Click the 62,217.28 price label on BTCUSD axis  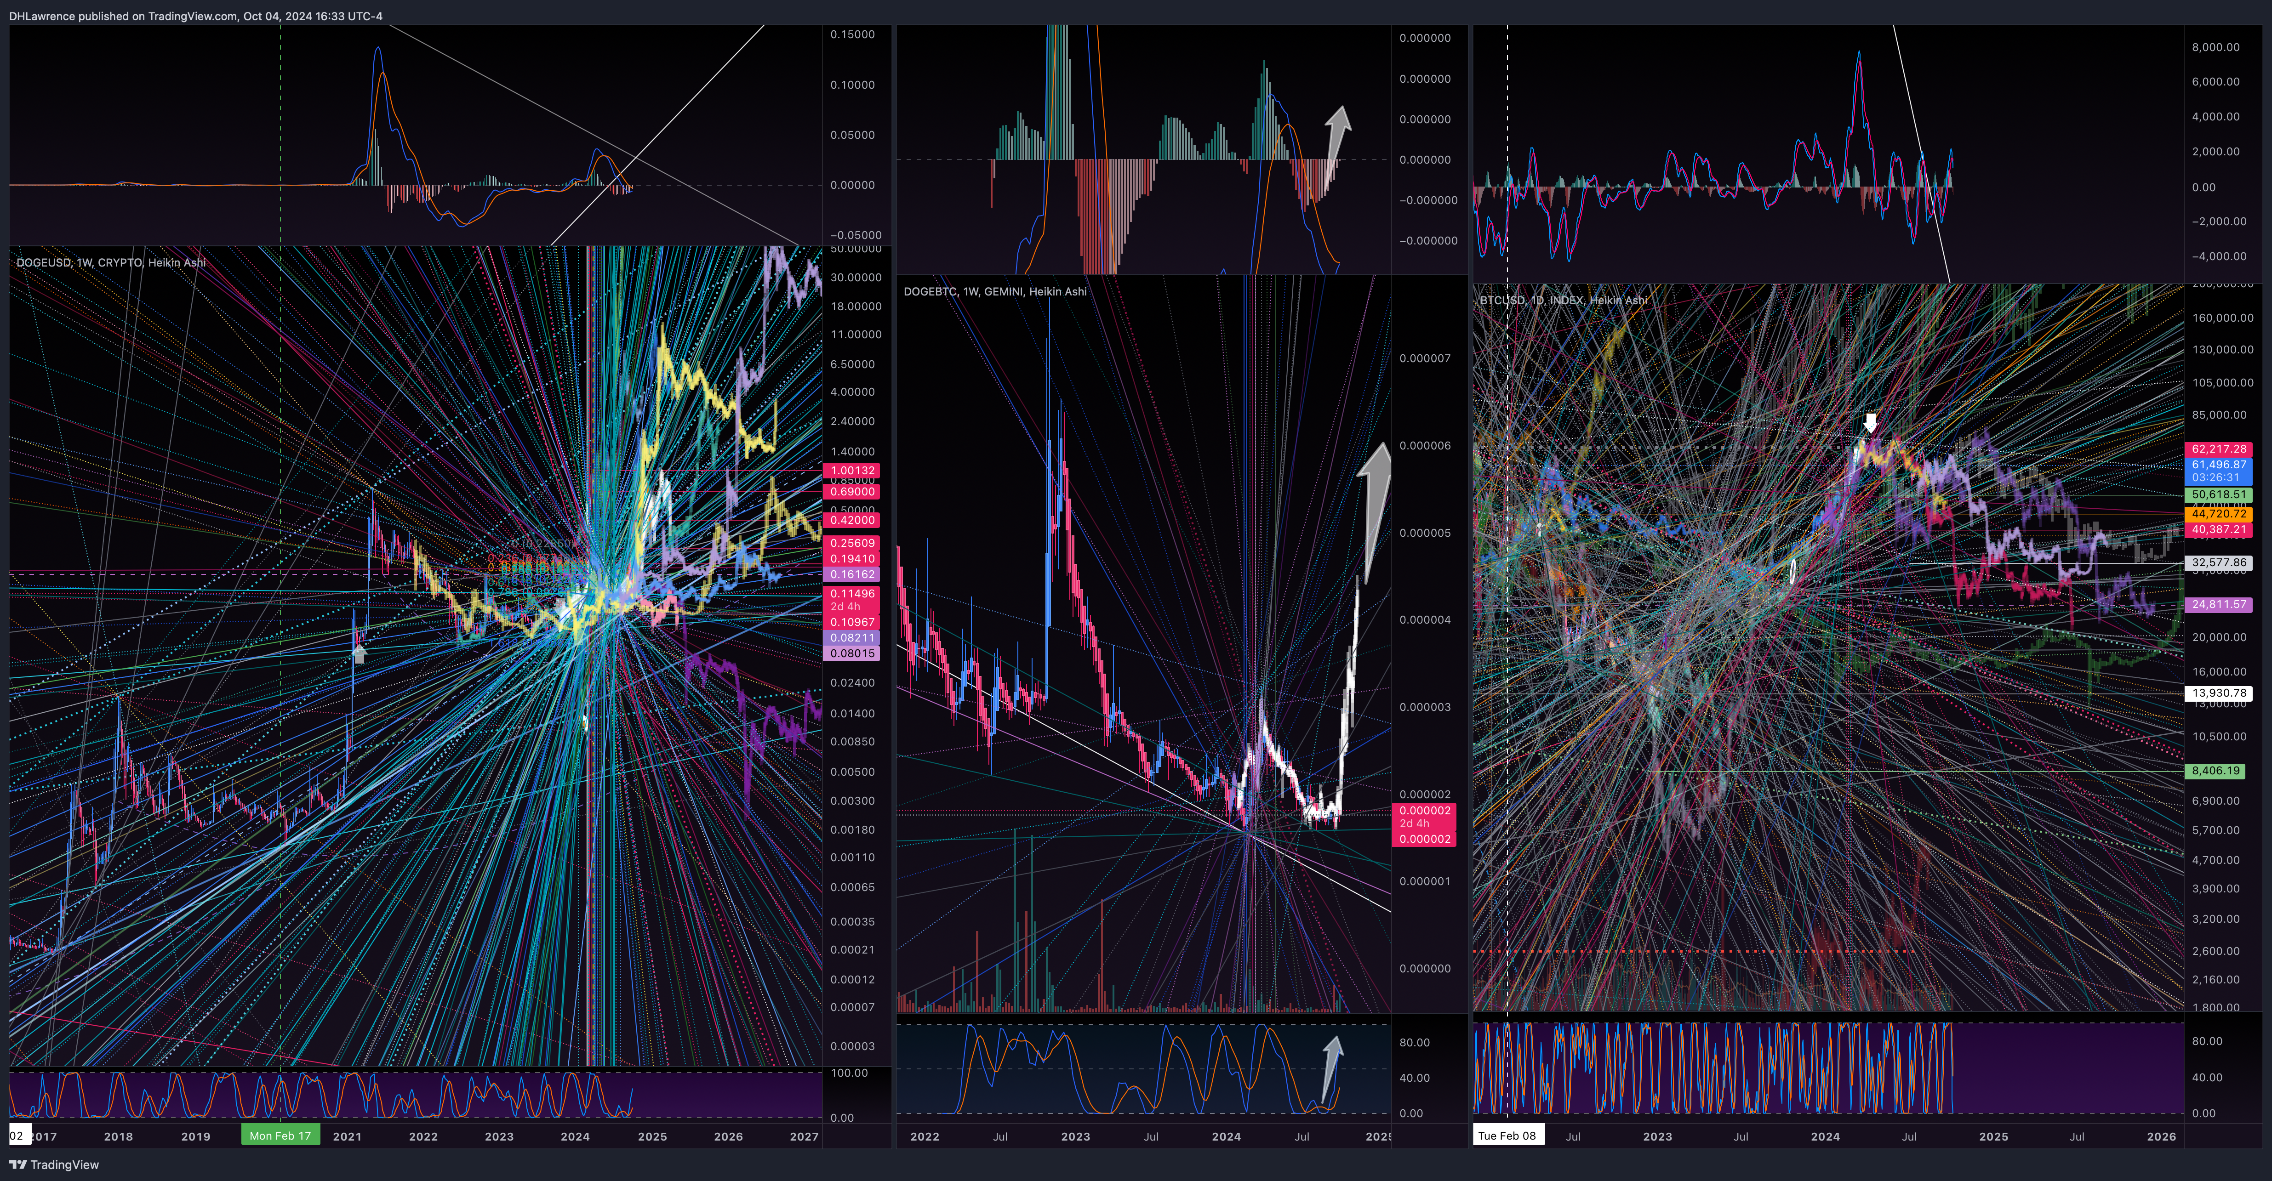point(2219,449)
